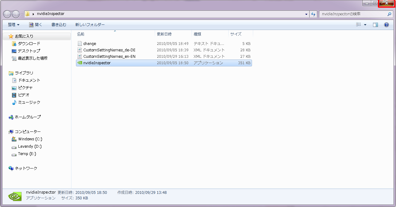Click the 2010/09/29 16:13 date cell
Viewport: 396px width, 207px height.
173,56
